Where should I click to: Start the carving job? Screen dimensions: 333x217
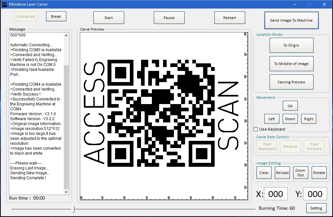[109, 18]
